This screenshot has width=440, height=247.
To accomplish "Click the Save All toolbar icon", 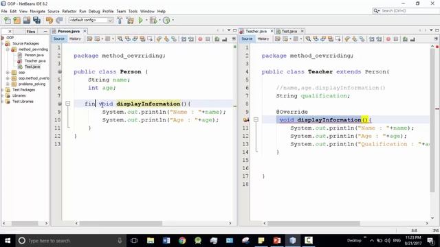I will [x=36, y=20].
